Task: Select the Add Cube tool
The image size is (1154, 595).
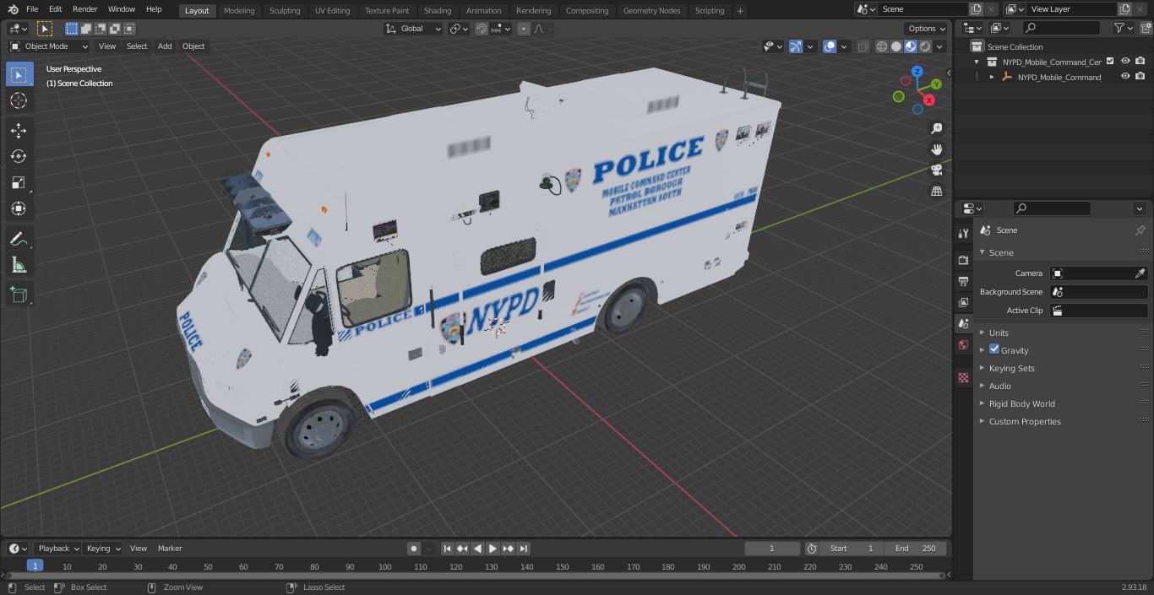Action: [19, 295]
